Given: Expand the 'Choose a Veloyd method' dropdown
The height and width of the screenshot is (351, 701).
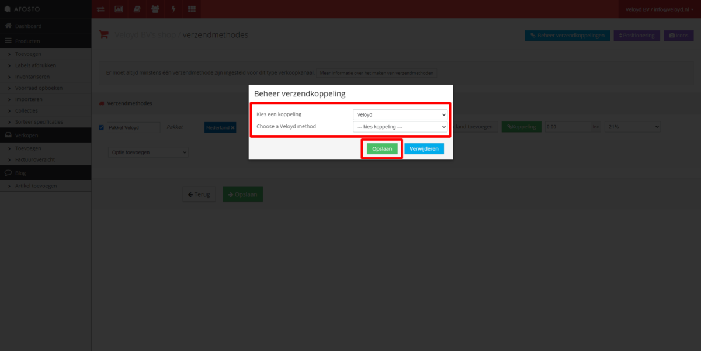Looking at the screenshot, I should pos(400,127).
